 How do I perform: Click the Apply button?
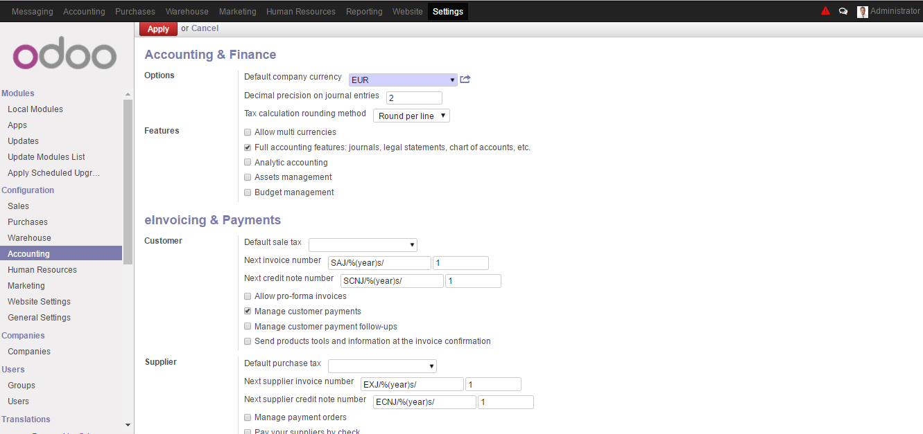(158, 28)
